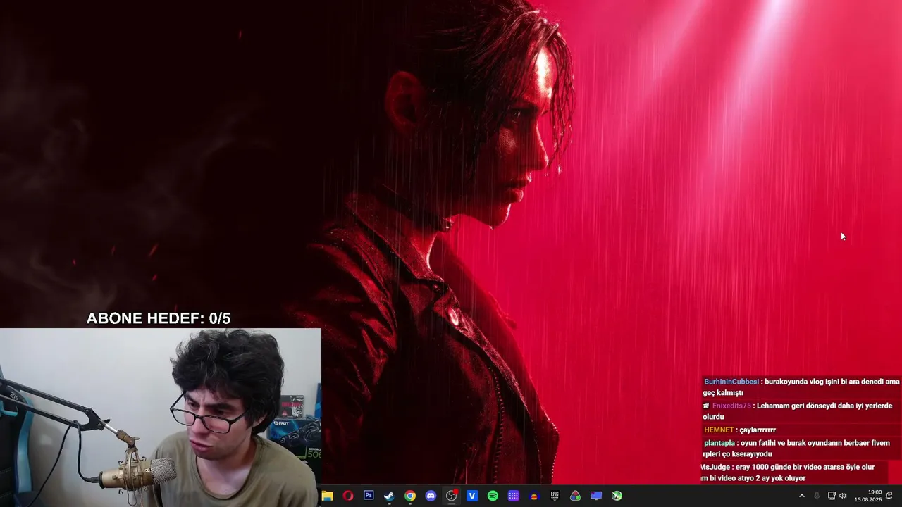Click the blue V app taskbar icon
Viewport: 902px width, 507px height.
coord(472,496)
